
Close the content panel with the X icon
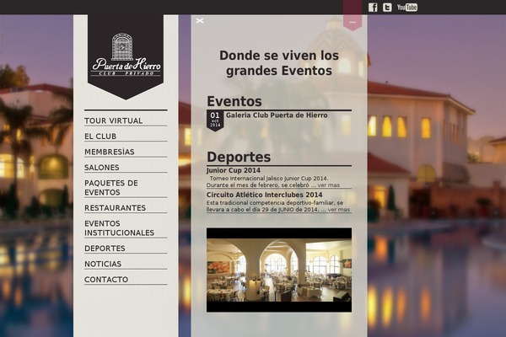pos(200,20)
